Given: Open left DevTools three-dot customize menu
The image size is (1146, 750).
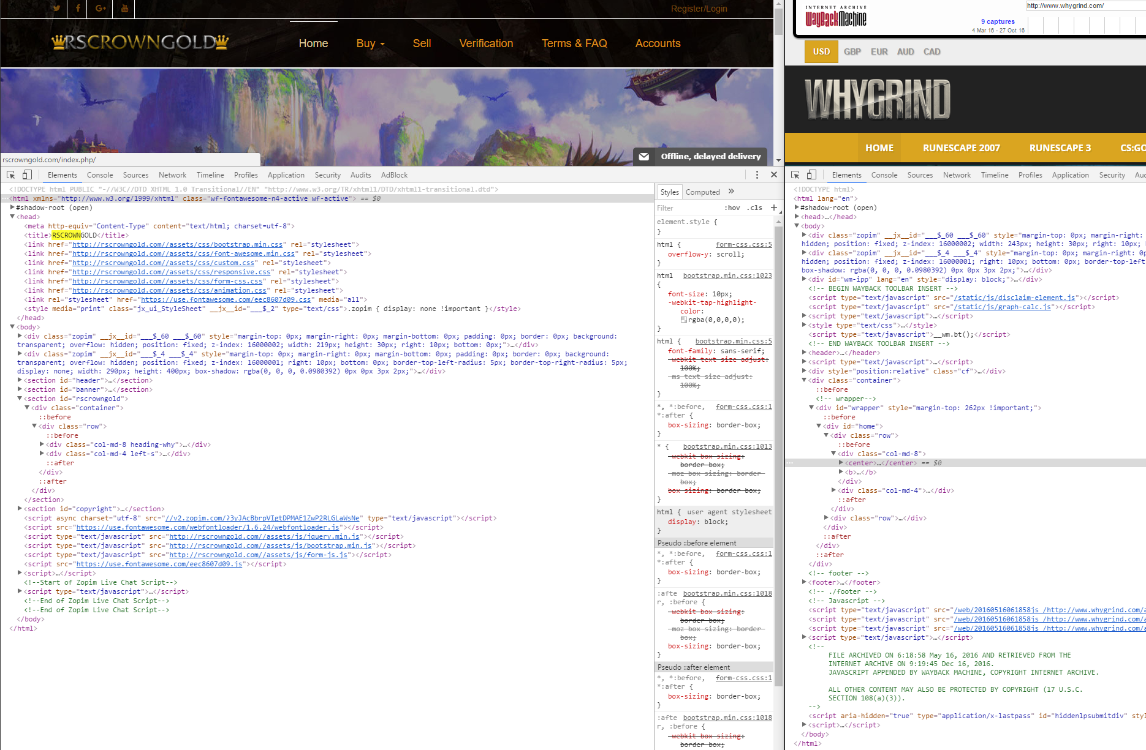Looking at the screenshot, I should pos(757,174).
